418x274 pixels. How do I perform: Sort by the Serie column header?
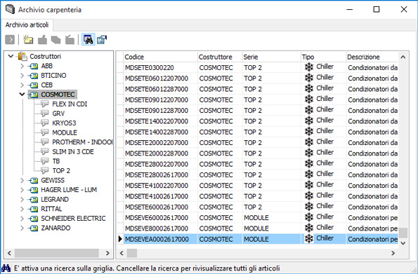pyautogui.click(x=271, y=57)
